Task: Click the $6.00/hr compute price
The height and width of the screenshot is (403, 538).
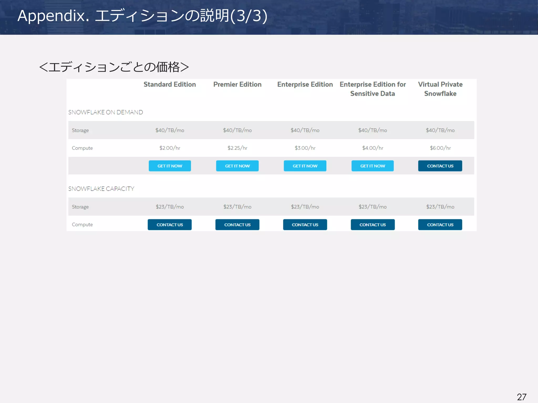Action: pos(440,148)
